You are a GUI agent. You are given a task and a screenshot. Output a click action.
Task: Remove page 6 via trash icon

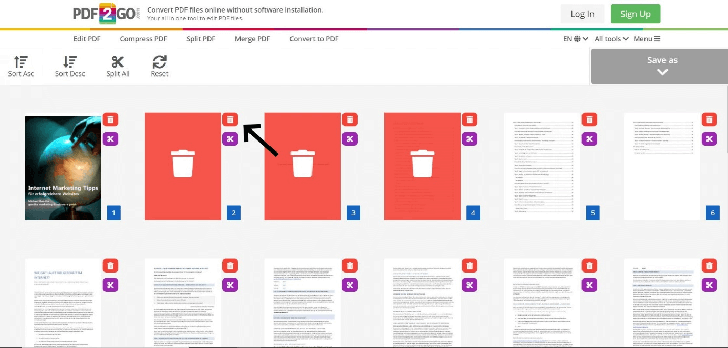tap(709, 119)
